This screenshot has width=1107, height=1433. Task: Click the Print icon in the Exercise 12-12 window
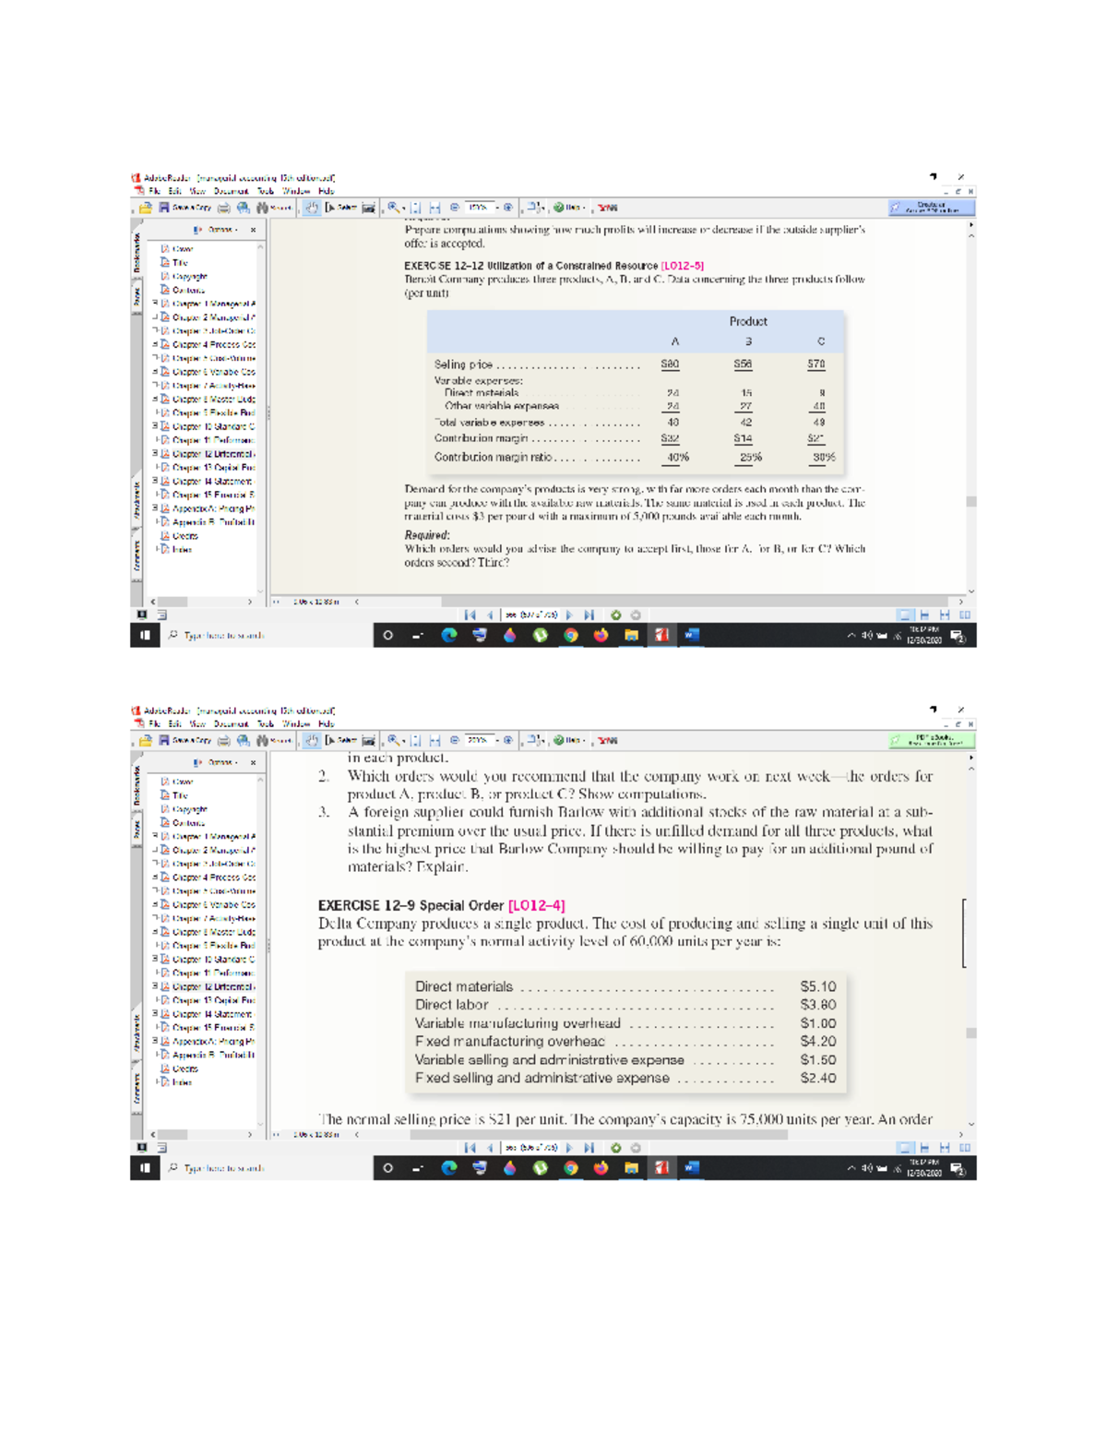(224, 209)
